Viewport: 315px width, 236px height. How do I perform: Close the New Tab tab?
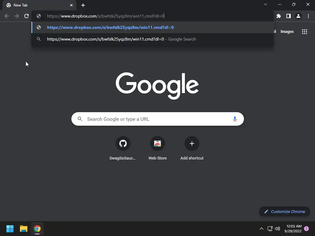(71, 5)
